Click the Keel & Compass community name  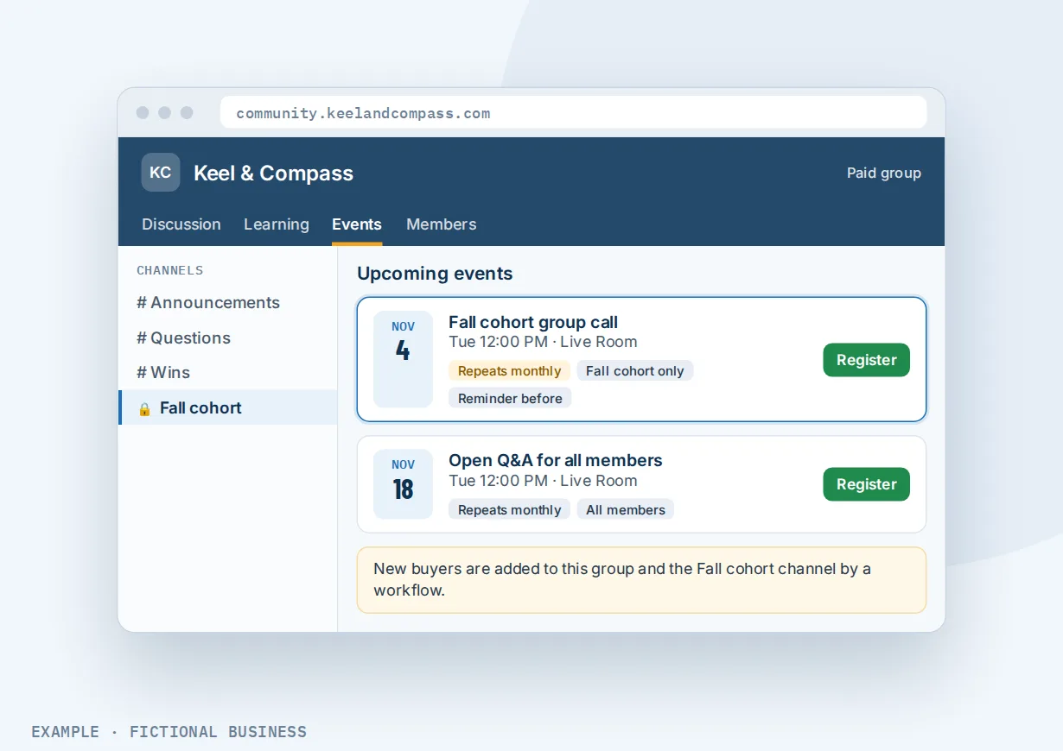(273, 173)
